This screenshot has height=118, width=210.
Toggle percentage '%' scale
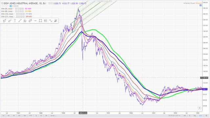(x=190, y=116)
